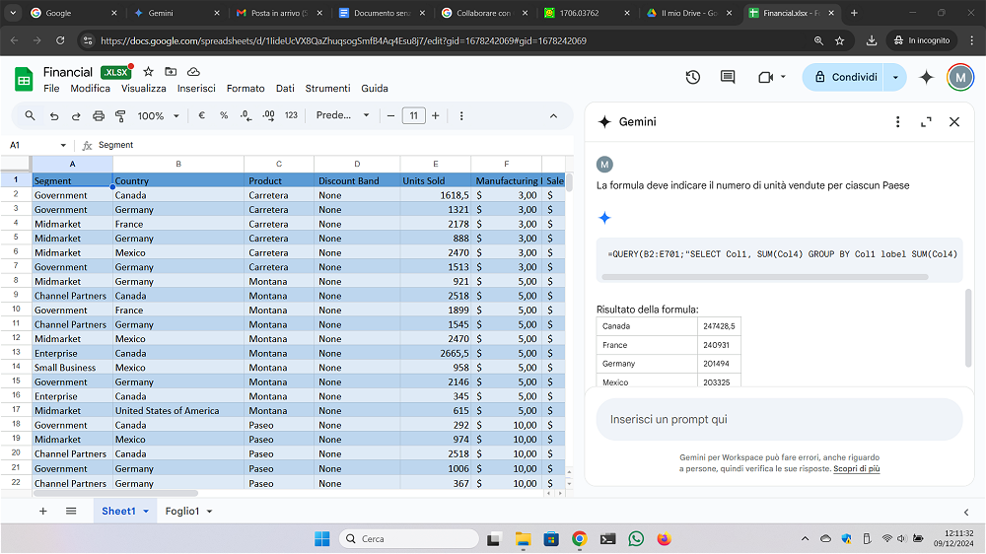Add a new sheet plus button
986x554 pixels.
pos(42,512)
